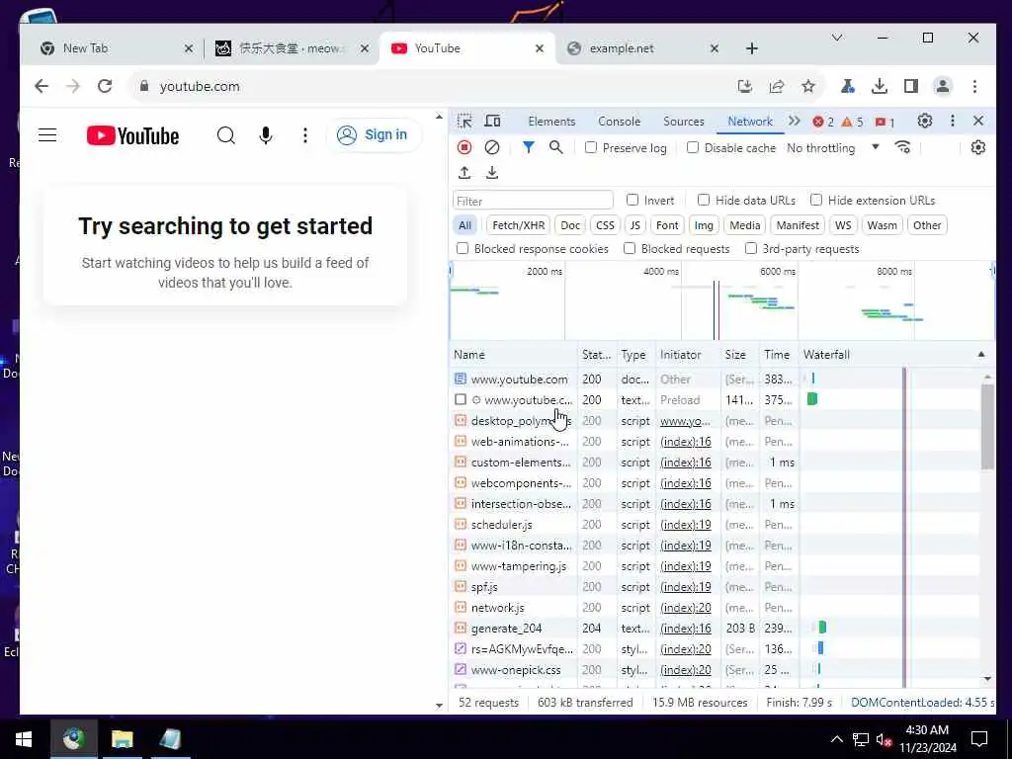Open the issues count indicator
This screenshot has height=759, width=1012.
pos(885,122)
